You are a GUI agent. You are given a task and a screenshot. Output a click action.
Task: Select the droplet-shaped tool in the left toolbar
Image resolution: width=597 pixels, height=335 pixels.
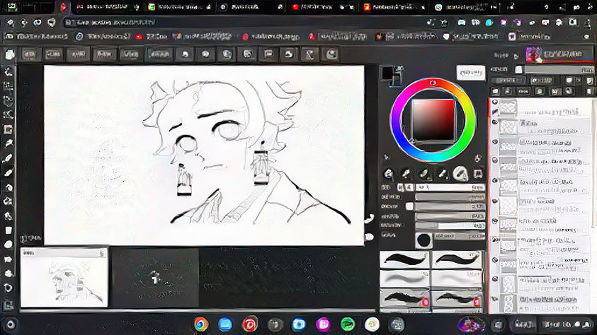(x=8, y=187)
